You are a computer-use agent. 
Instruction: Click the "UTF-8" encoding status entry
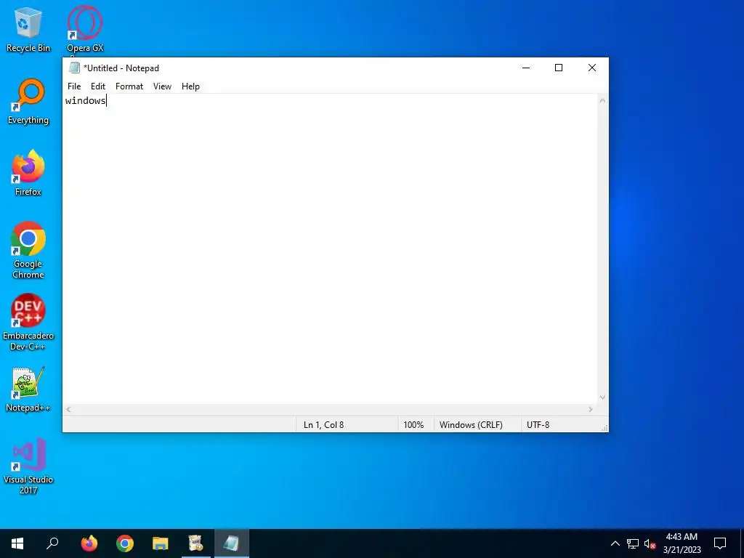[538, 424]
